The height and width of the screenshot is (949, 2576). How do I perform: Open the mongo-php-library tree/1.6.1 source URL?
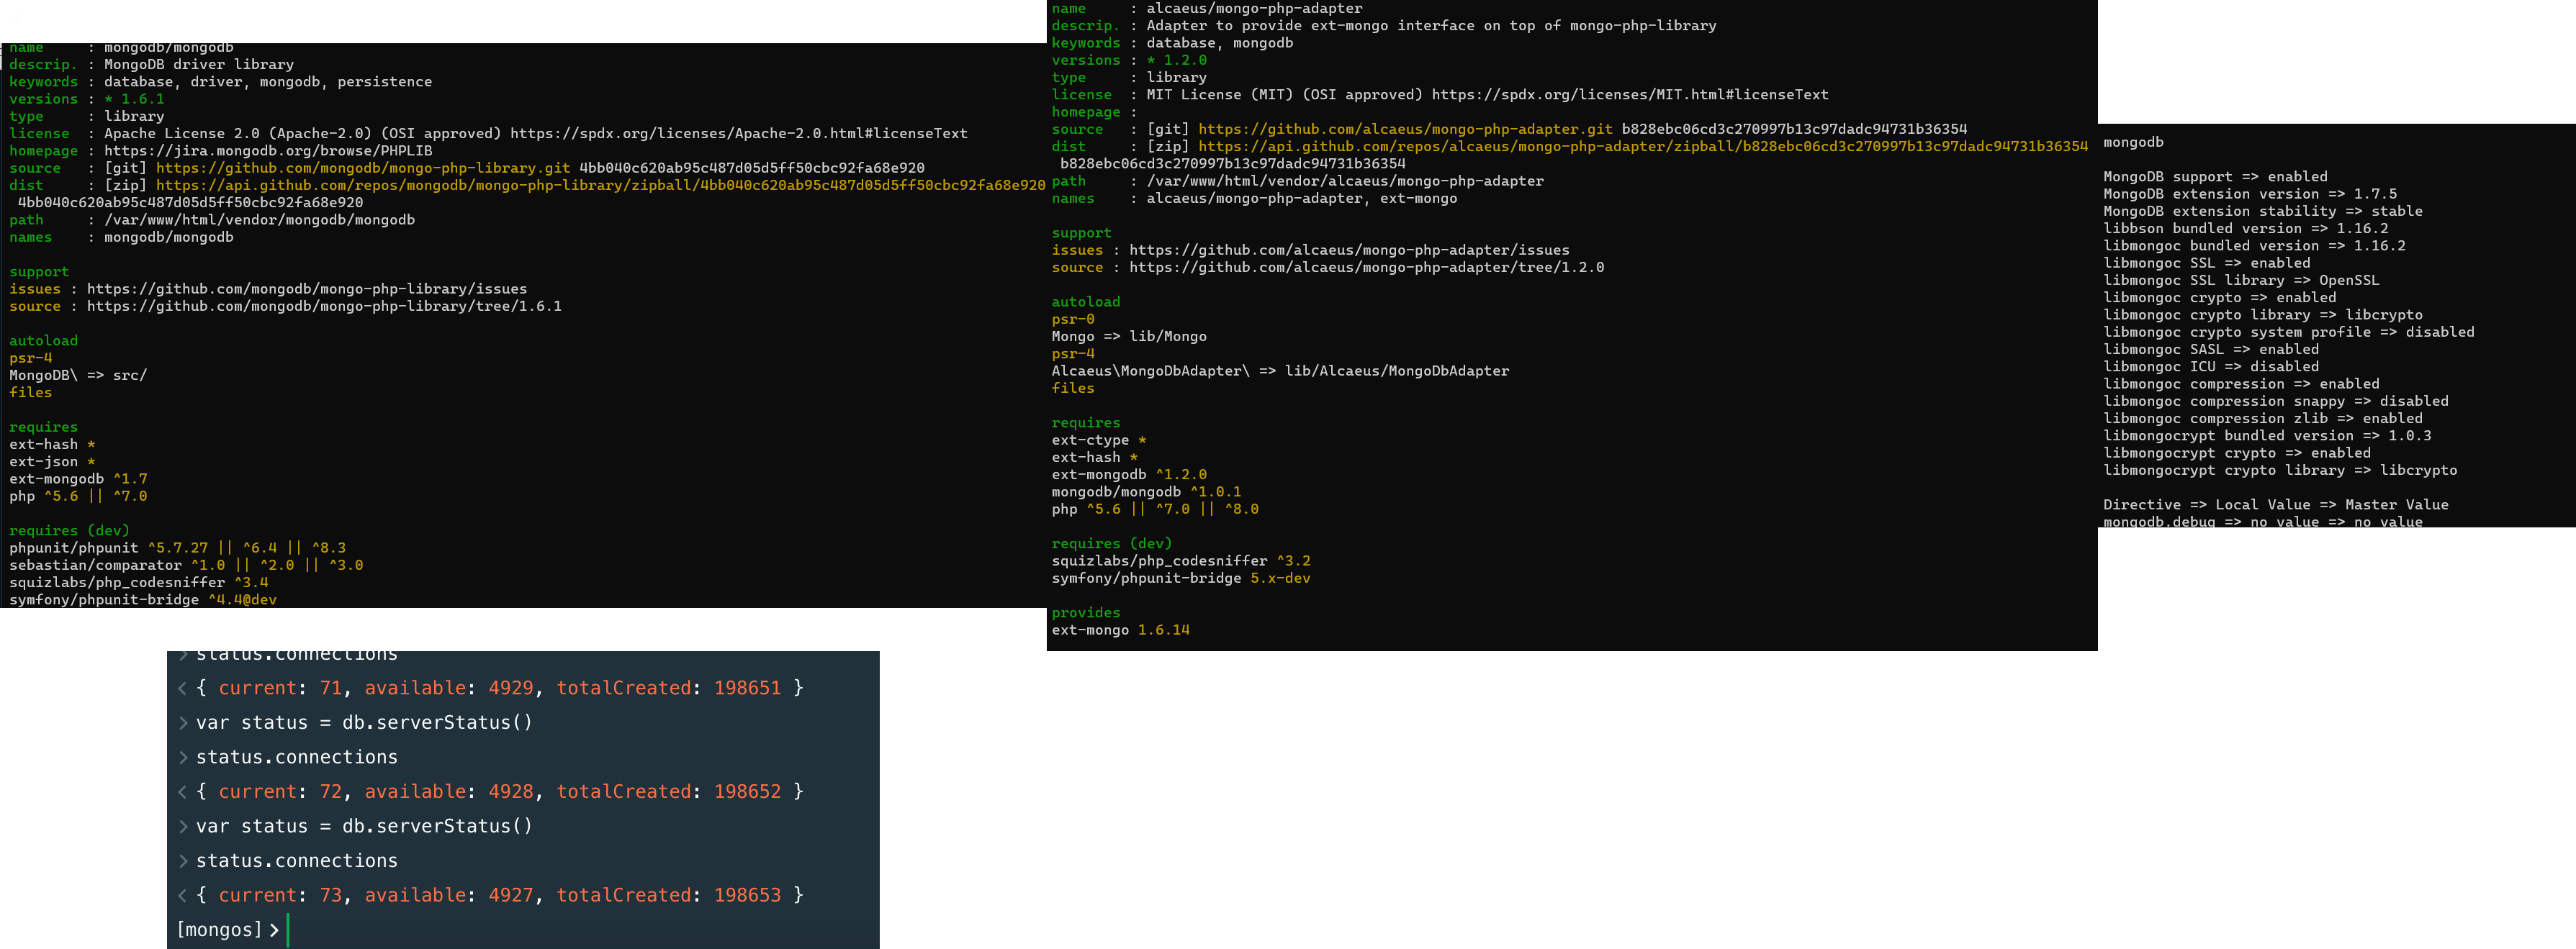323,307
